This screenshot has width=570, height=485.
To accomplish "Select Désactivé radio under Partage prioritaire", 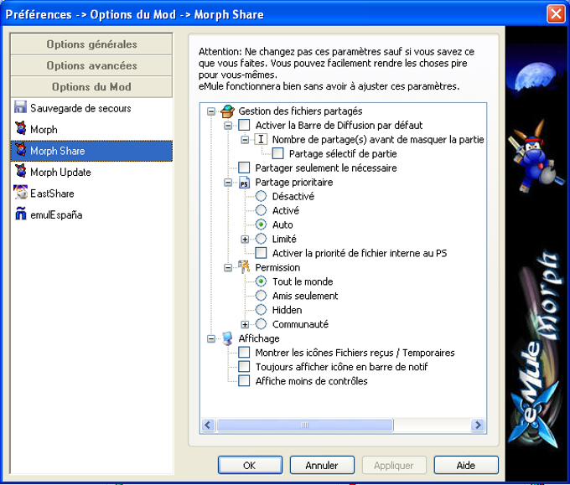I will tap(261, 196).
